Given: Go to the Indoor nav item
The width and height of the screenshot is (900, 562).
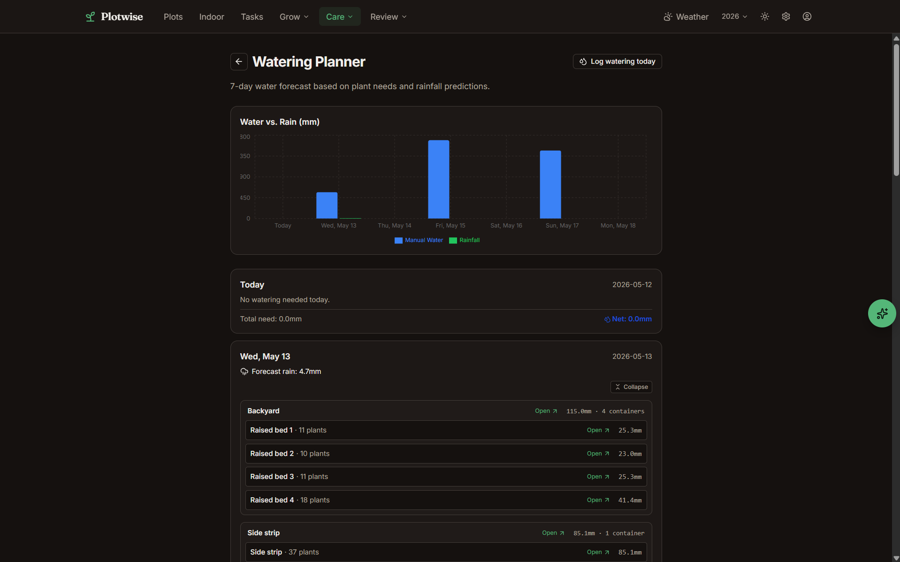Looking at the screenshot, I should (212, 17).
